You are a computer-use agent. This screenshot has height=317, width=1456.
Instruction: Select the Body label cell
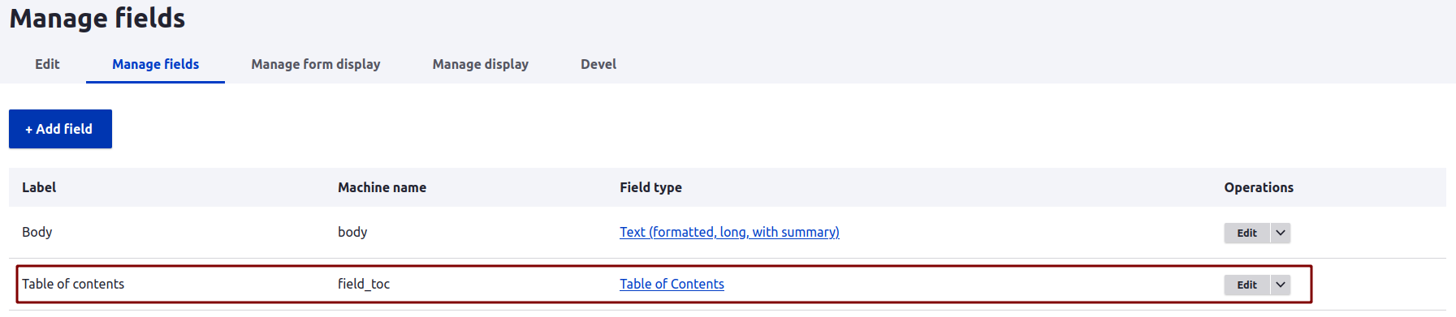point(37,232)
